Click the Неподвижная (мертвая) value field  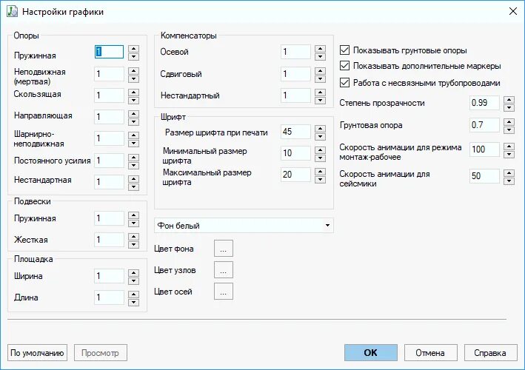coord(109,74)
